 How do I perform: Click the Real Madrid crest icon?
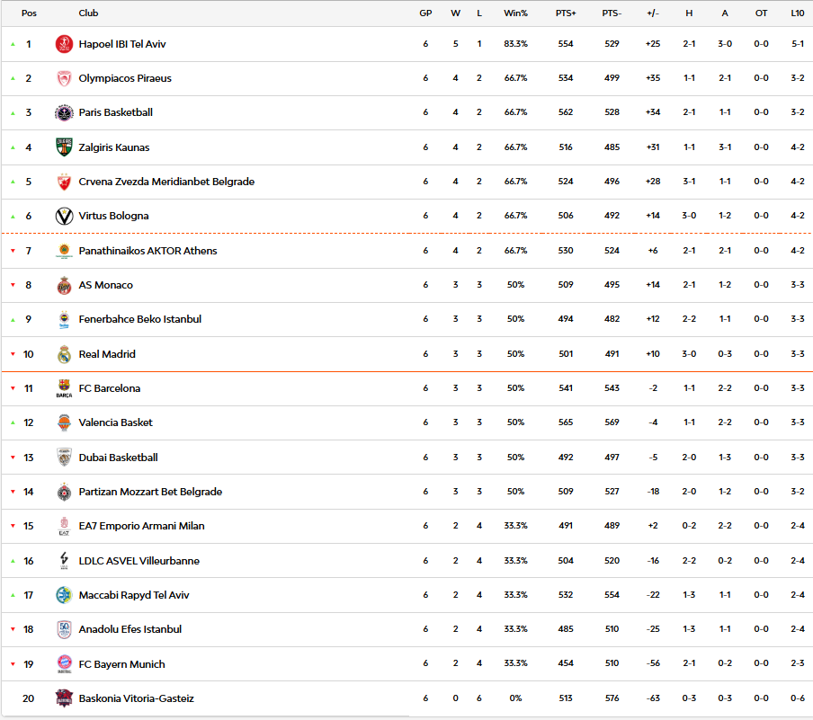point(64,354)
